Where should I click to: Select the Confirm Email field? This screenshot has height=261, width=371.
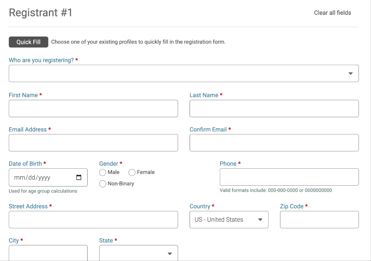[x=274, y=143]
